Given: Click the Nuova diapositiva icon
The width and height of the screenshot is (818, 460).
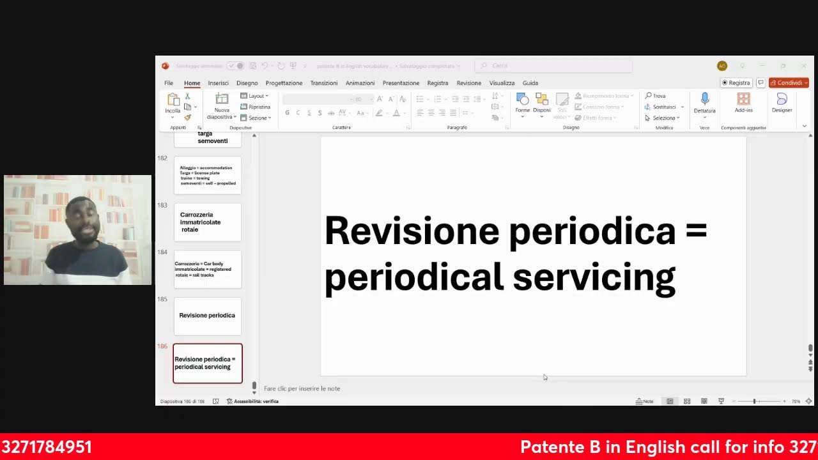Looking at the screenshot, I should pyautogui.click(x=222, y=99).
